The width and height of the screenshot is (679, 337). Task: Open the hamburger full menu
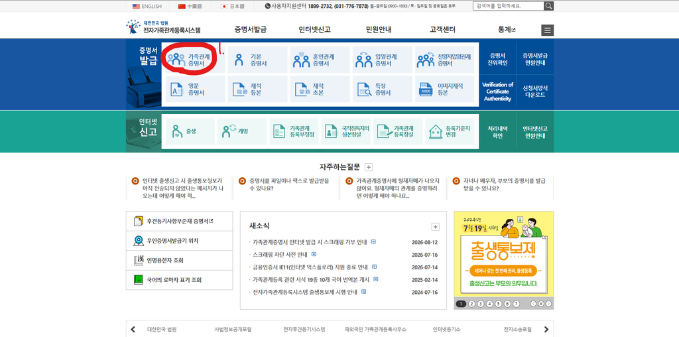547,31
